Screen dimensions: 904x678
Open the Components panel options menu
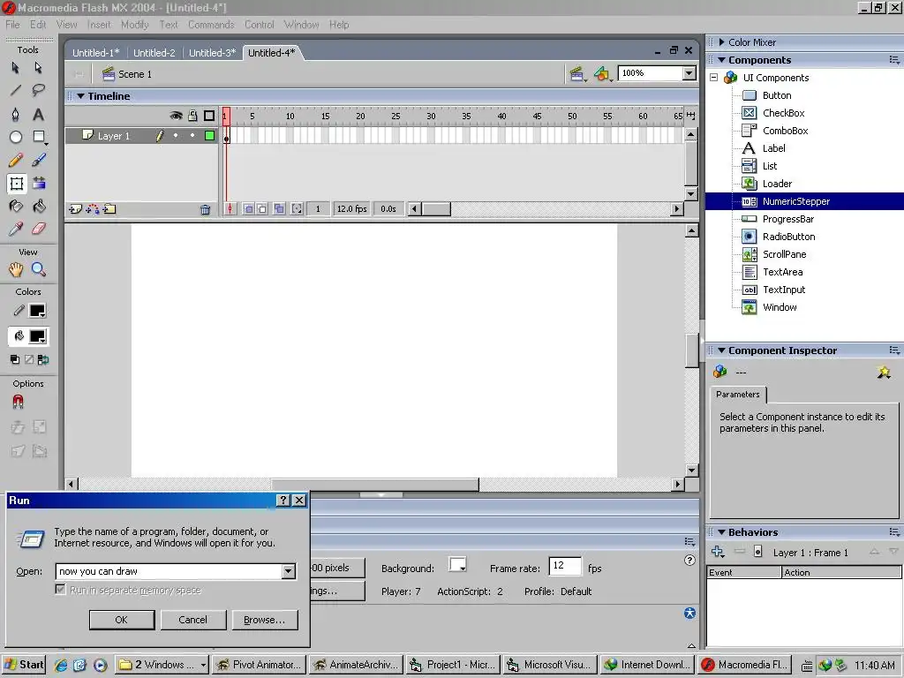point(894,60)
